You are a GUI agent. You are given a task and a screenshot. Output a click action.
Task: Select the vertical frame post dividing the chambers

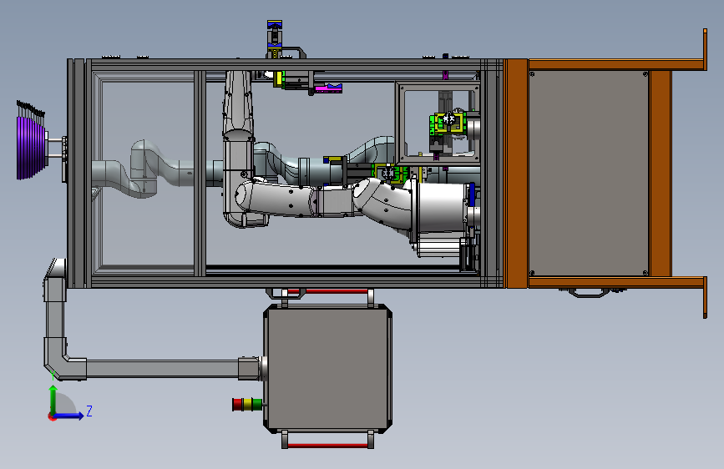coord(200,173)
